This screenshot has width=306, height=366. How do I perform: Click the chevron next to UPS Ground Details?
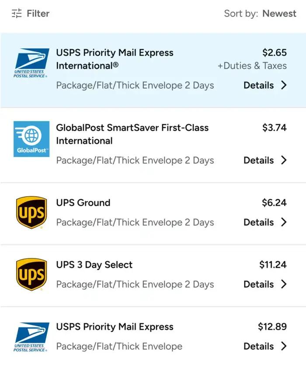(284, 222)
